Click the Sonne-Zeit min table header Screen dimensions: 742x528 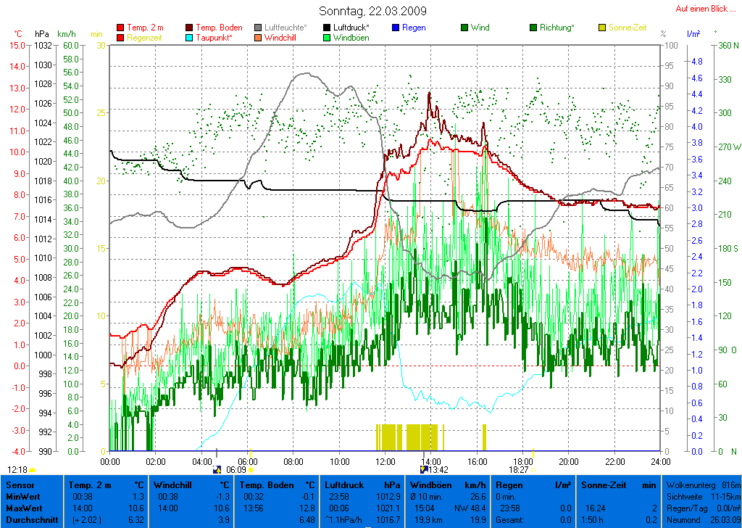tap(620, 484)
